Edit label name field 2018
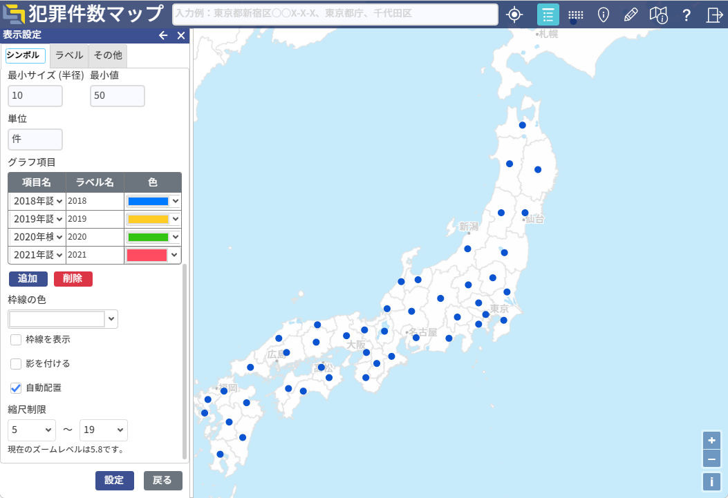Screen dimensions: 728x498 click(x=95, y=201)
